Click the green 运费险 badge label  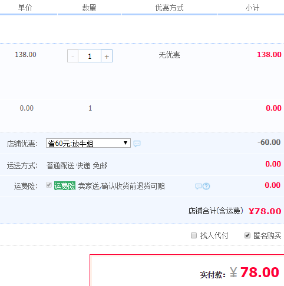(x=65, y=186)
